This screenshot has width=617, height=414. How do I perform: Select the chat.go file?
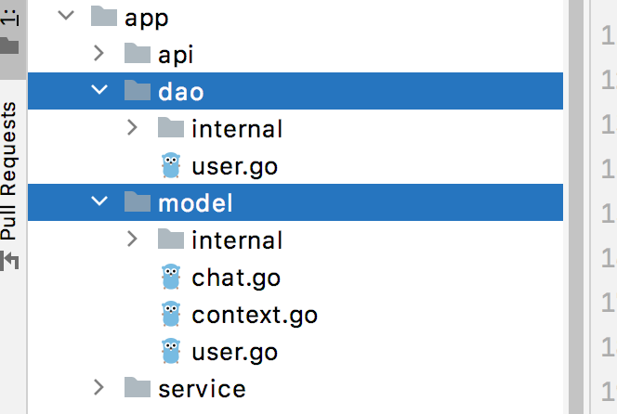[x=236, y=278]
